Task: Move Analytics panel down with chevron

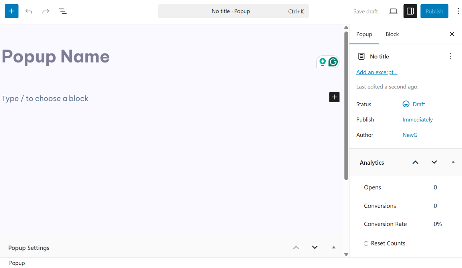Action: coord(434,162)
